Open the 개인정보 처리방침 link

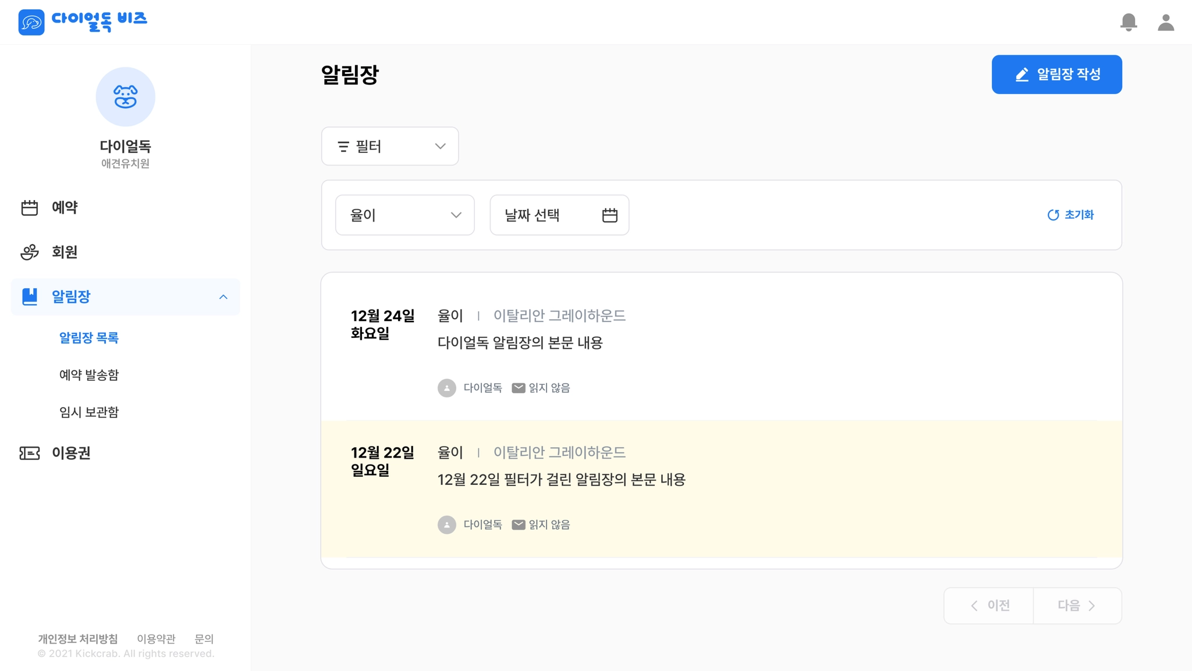78,639
